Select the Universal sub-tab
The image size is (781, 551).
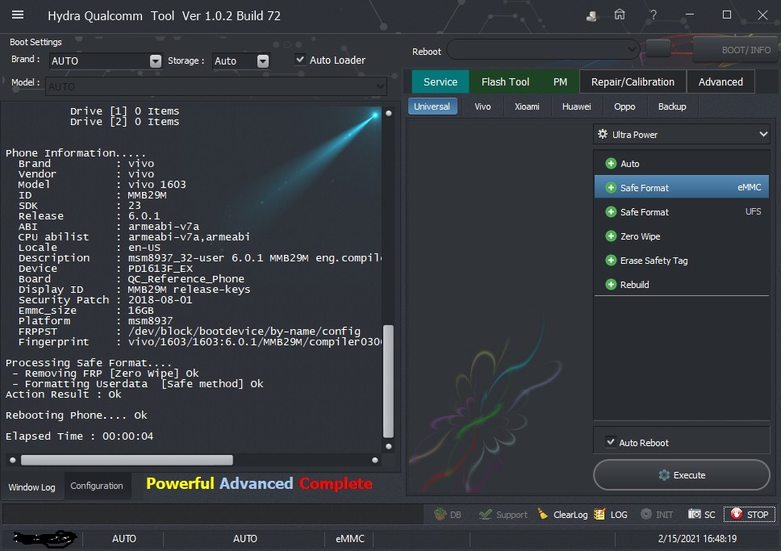pyautogui.click(x=432, y=106)
